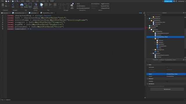Start playtest with the Play button
The height and width of the screenshot is (104, 186).
(x=42, y=5)
